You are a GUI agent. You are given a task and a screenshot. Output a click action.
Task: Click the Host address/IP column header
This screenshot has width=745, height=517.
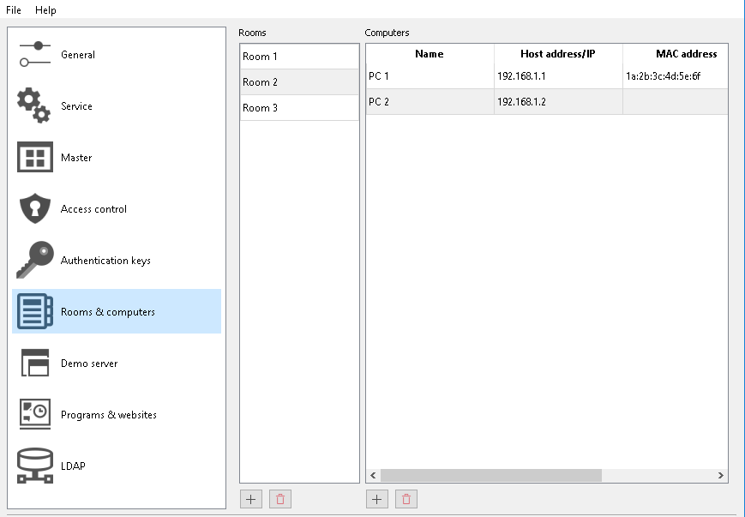click(558, 54)
